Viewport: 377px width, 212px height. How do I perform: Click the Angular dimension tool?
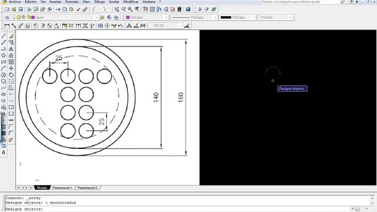(x=56, y=25)
